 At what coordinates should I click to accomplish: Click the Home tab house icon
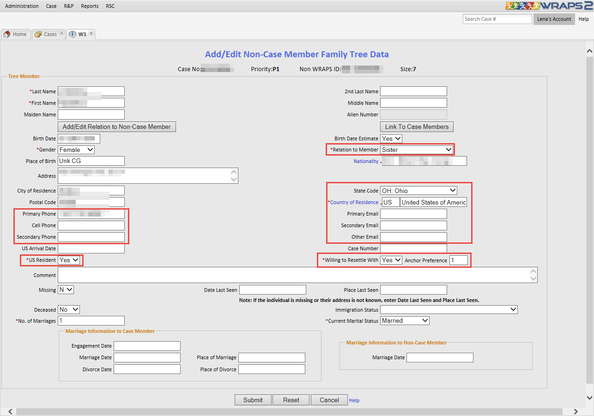(x=7, y=34)
